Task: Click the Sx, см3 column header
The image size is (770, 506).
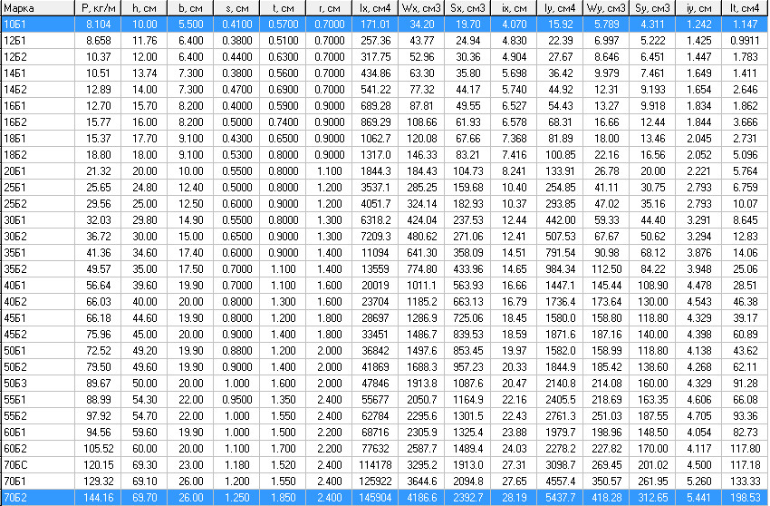Action: click(x=467, y=8)
